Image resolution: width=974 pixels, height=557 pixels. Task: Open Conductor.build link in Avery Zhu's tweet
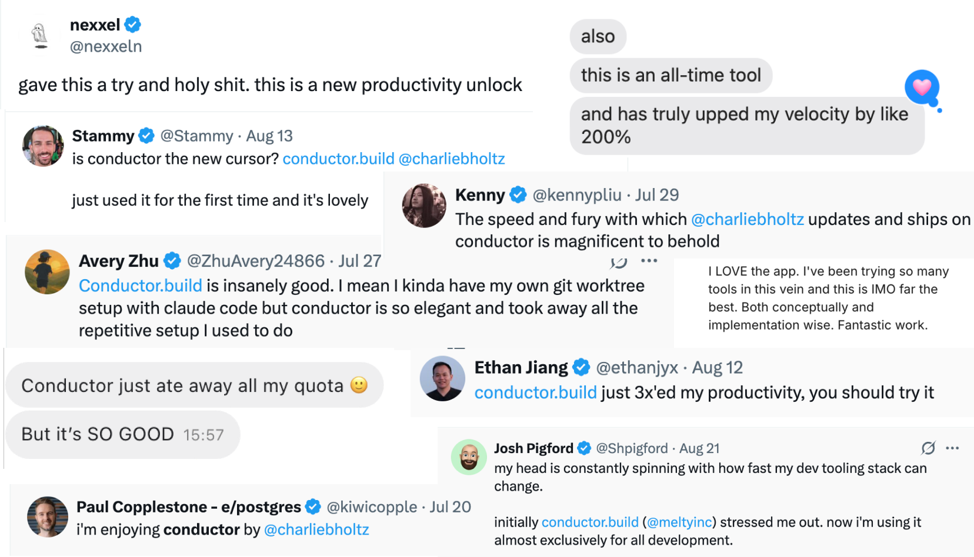(x=141, y=286)
